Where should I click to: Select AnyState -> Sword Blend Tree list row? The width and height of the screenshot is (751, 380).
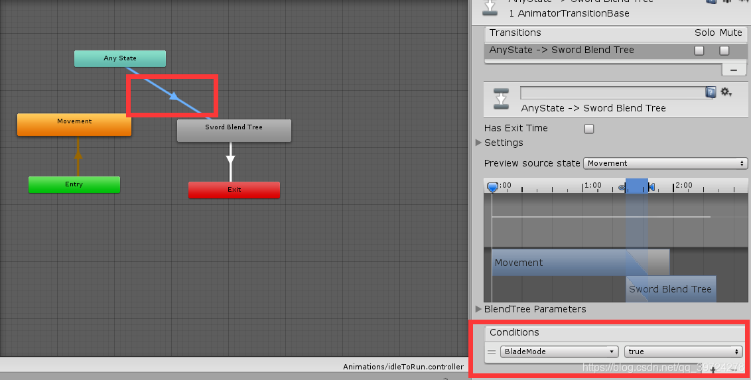[x=616, y=50]
